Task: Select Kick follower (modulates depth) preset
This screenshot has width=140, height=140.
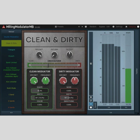Action: coord(11,75)
